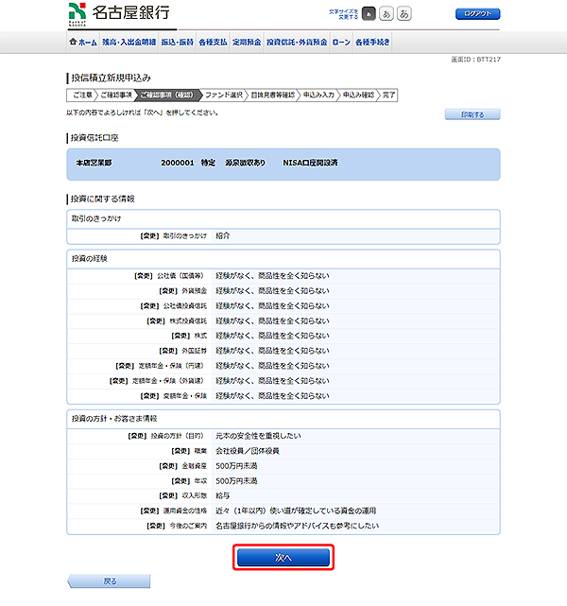Open the 各種手続き menu
This screenshot has width=567, height=606.
click(372, 43)
